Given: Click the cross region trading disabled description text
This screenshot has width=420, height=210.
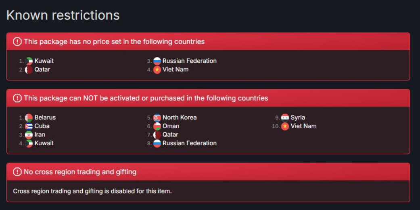Looking at the screenshot, I should [x=92, y=191].
